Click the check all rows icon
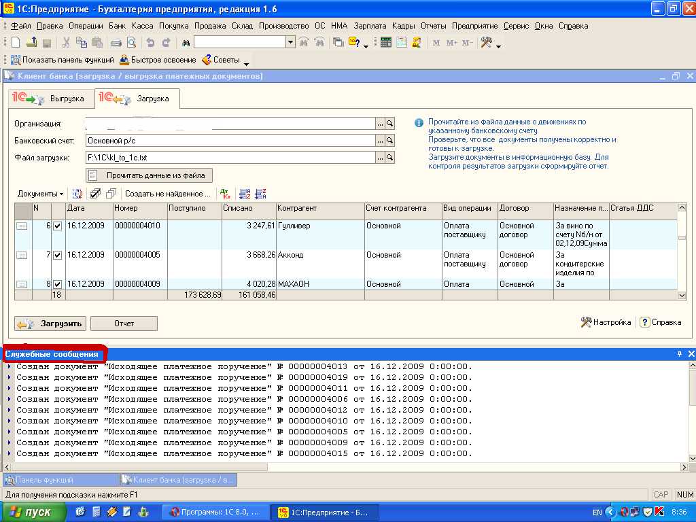Image resolution: width=696 pixels, height=522 pixels. click(96, 194)
